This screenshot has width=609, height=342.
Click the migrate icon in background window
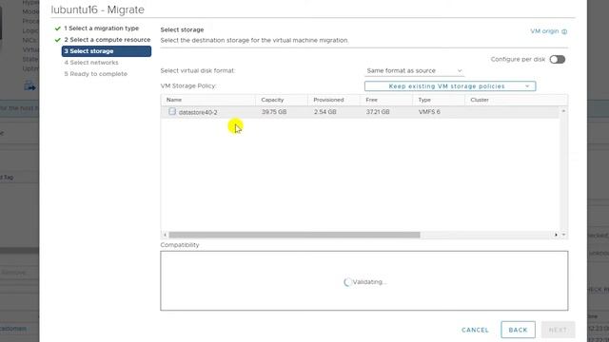(x=29, y=86)
